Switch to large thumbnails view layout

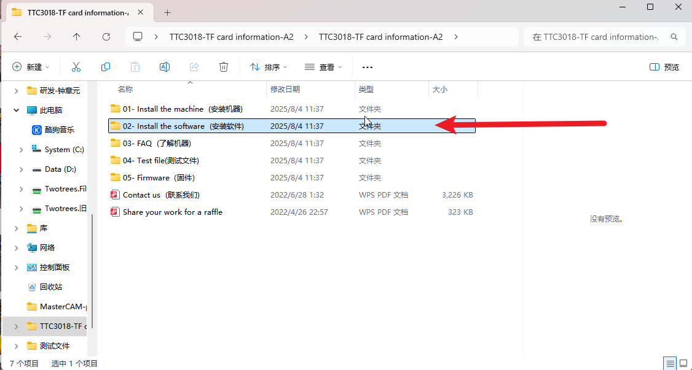(683, 363)
